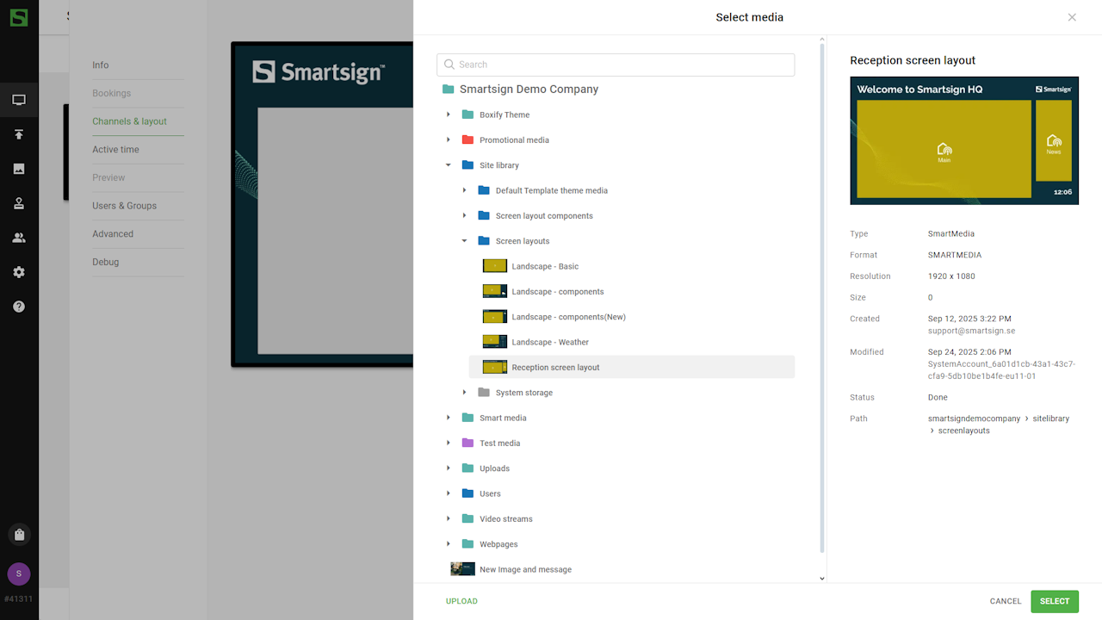Open the media library image icon
Screen dimensions: 1102x620
(19, 169)
